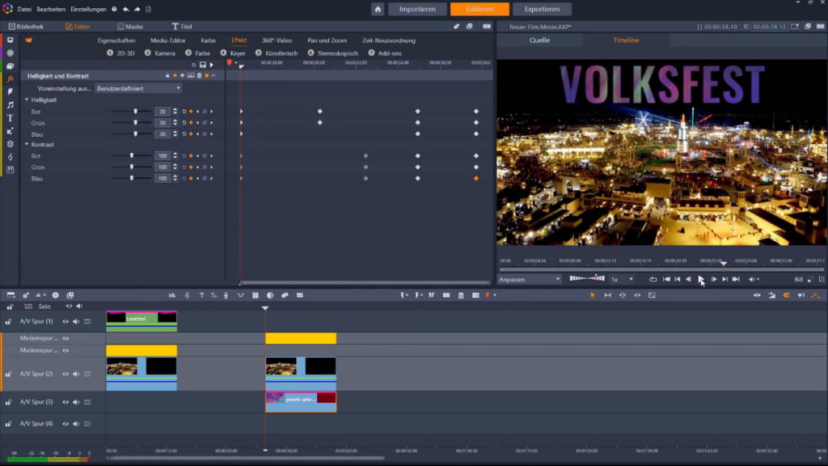Choose the Kamera effect category
Image resolution: width=828 pixels, height=466 pixels.
click(160, 53)
